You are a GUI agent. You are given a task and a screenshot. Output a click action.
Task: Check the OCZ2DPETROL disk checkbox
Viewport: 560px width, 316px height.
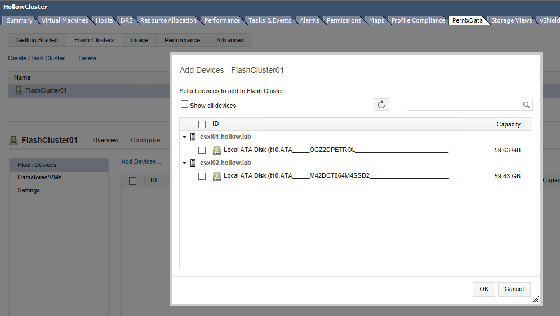tap(202, 151)
